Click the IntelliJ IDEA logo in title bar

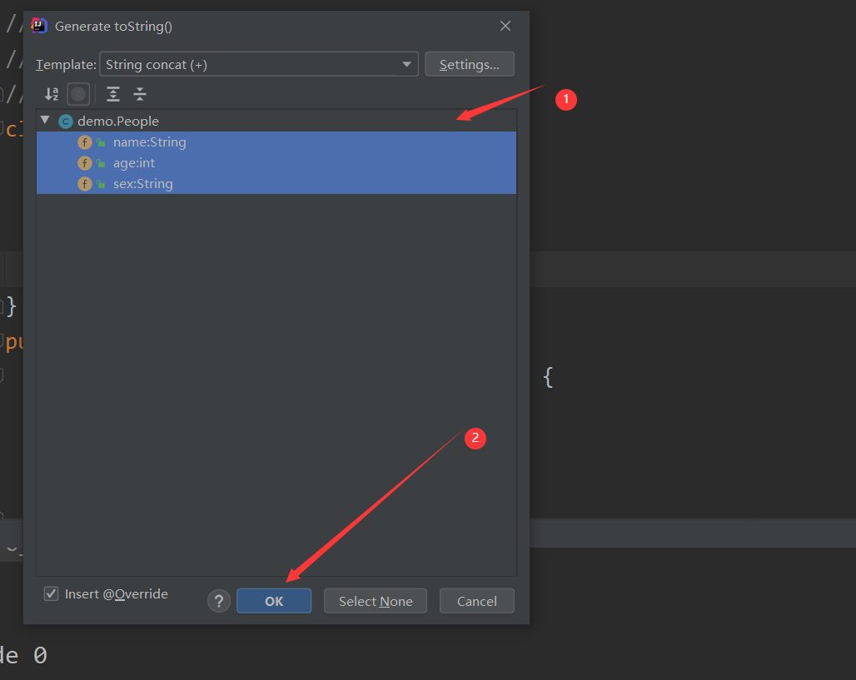click(x=39, y=26)
